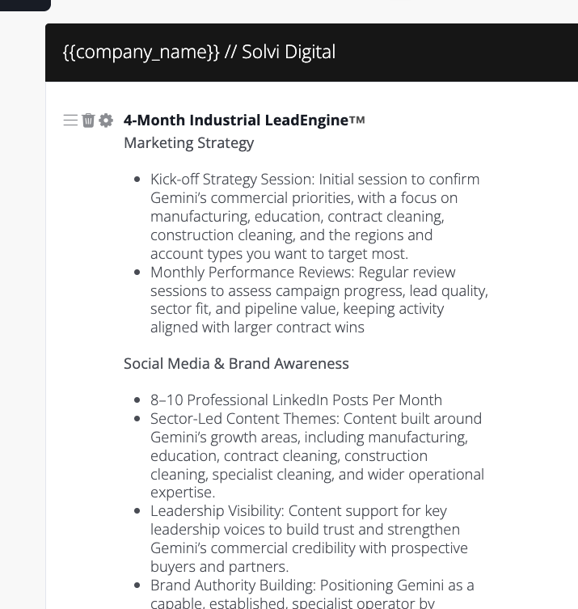The image size is (578, 609).
Task: Place cursor after 'larger contract wins'
Action: pyautogui.click(x=365, y=328)
